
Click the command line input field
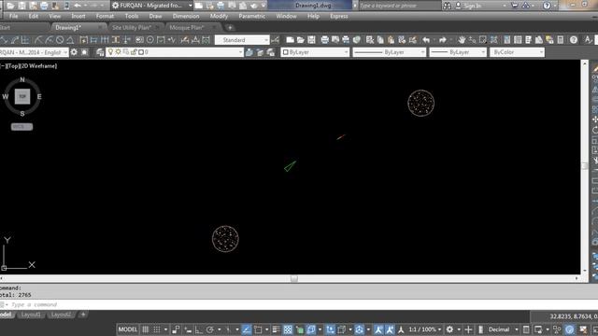click(297, 305)
